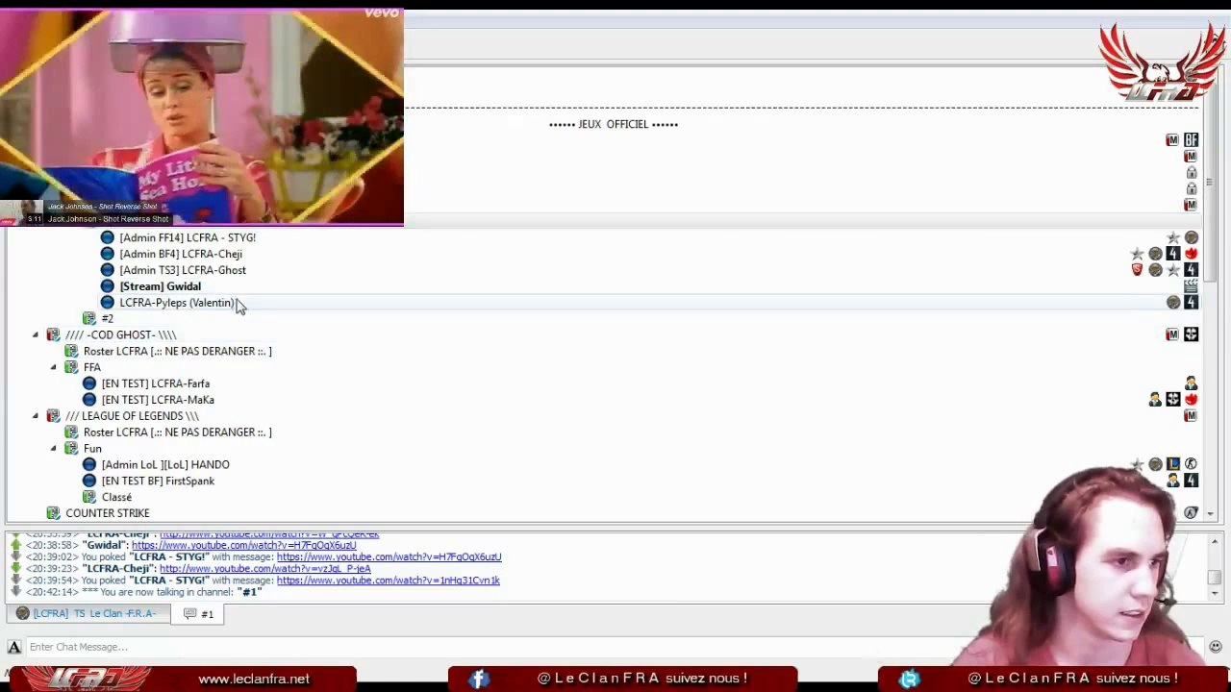The width and height of the screenshot is (1231, 692).
Task: Click the clapperboard badge on Gwidal's row
Action: 1191,286
